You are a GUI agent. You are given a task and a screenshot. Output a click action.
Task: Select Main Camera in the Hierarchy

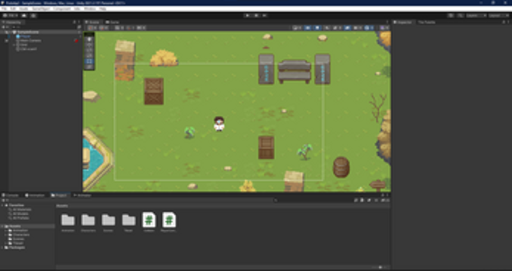coord(31,41)
